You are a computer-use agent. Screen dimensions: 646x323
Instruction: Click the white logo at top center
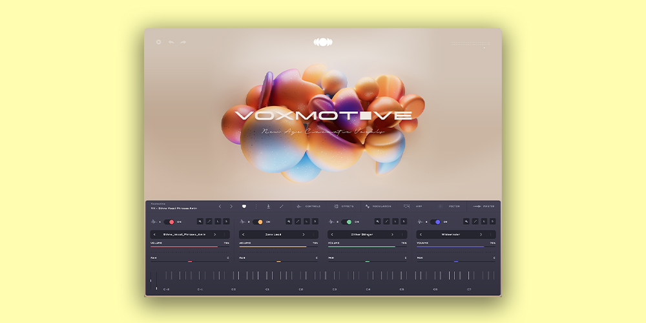tap(323, 42)
